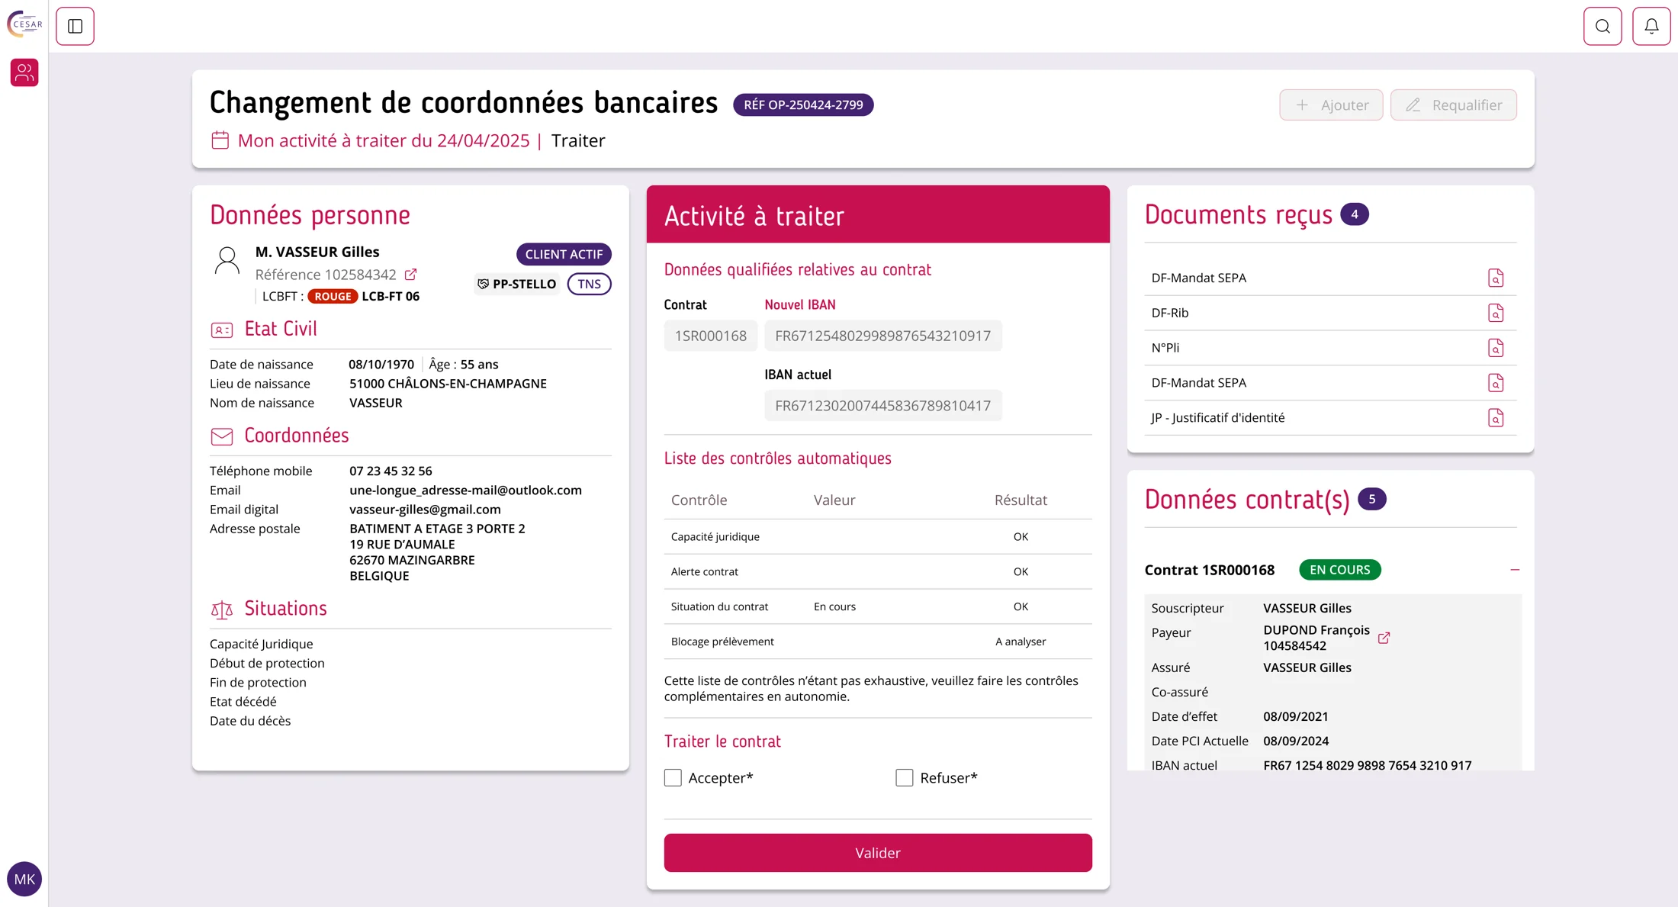The image size is (1678, 907).
Task: Click the Données contrat(s) count badge 5
Action: 1372,499
